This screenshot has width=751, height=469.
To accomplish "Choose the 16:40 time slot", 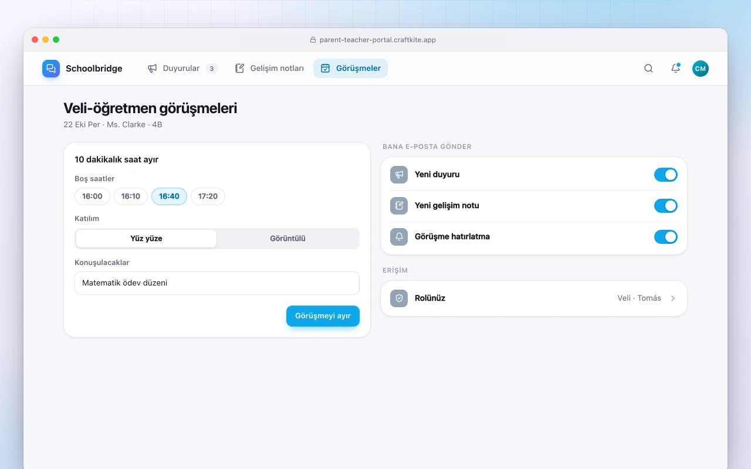I will 169,196.
